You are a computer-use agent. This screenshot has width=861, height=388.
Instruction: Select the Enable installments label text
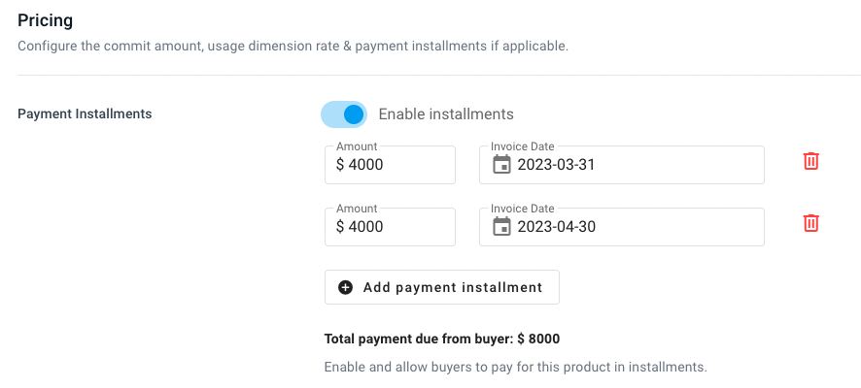coord(446,114)
